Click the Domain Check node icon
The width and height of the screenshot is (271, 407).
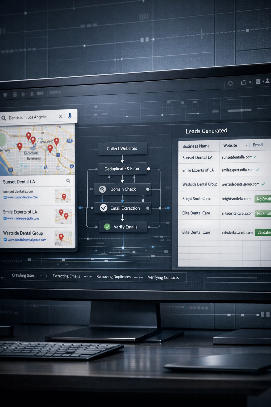coord(102,189)
